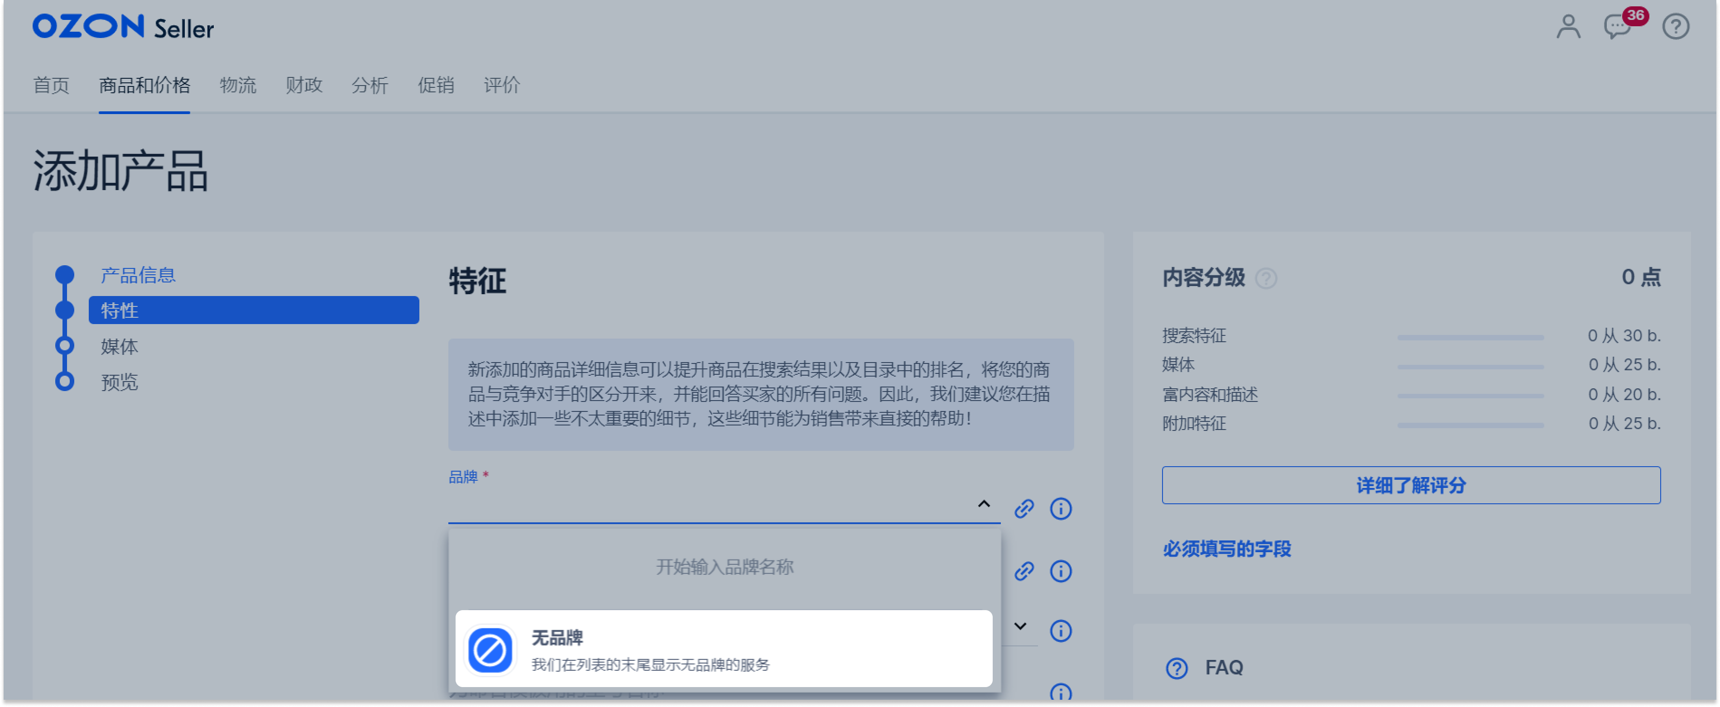Viewport: 1720px width, 707px height.
Task: Click the info icon beside the collapsed dropdown row
Action: coord(1060,630)
